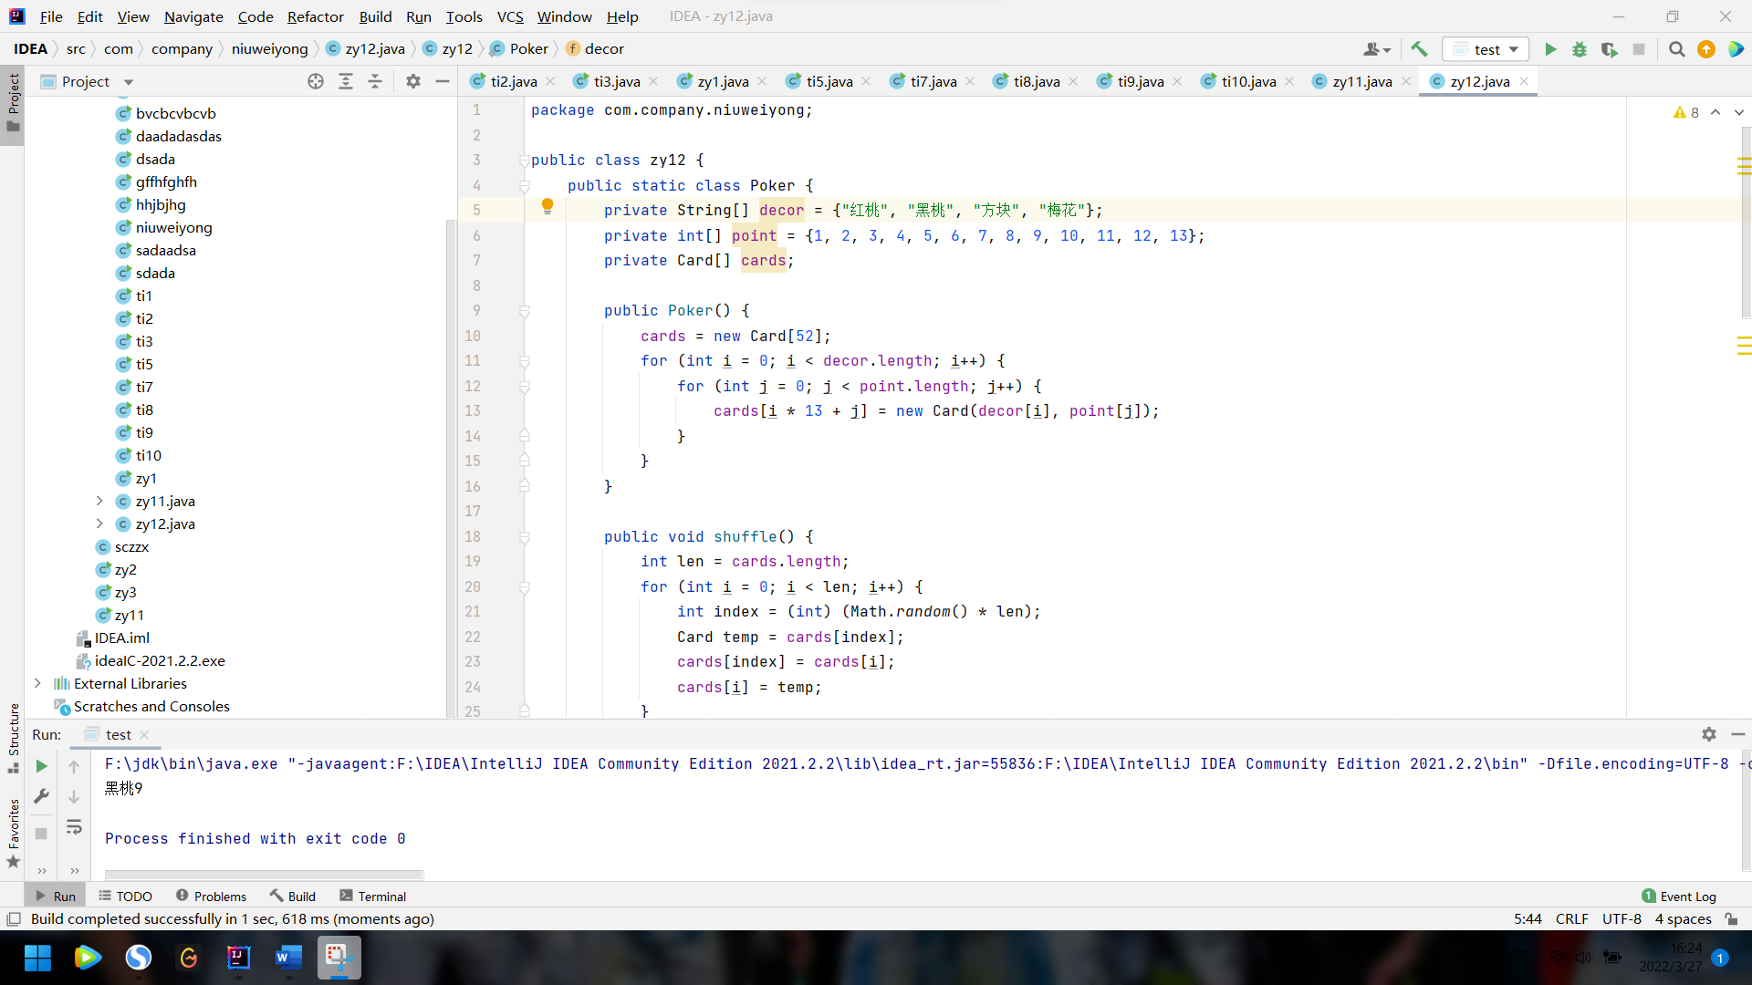Click the yellow intention lightbulb on line 5
This screenshot has width=1752, height=985.
547,206
